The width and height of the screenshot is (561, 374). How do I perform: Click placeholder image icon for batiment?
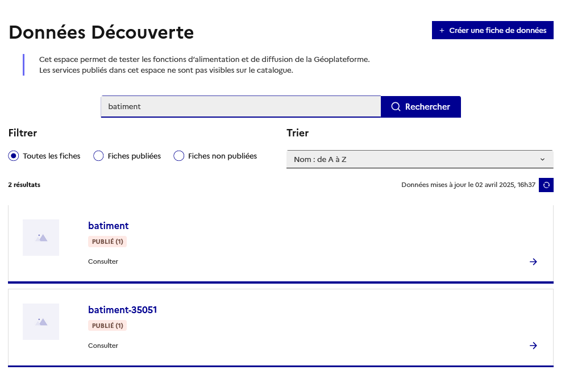(41, 238)
